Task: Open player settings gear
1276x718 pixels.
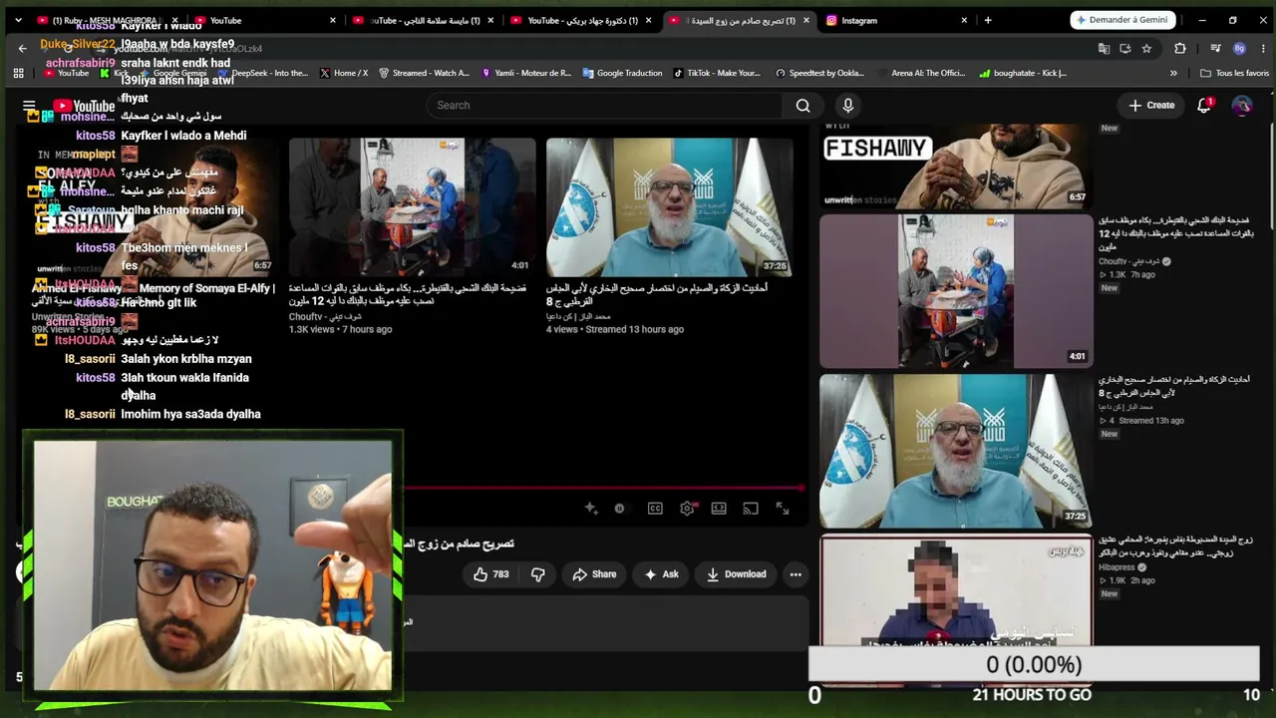Action: point(687,509)
